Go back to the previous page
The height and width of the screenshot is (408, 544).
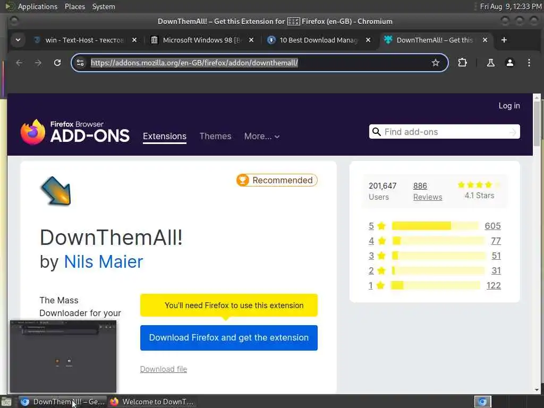point(19,63)
